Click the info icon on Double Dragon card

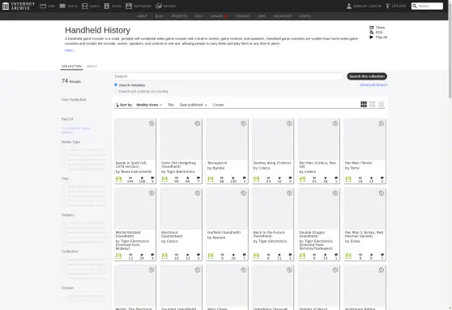(x=335, y=193)
